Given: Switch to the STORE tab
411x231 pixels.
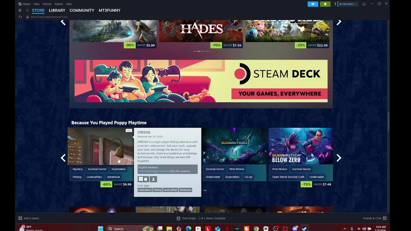Looking at the screenshot, I should pos(38,10).
